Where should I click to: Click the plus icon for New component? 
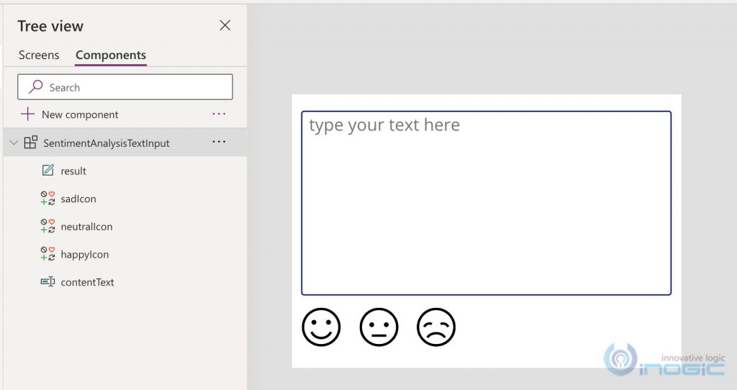28,114
